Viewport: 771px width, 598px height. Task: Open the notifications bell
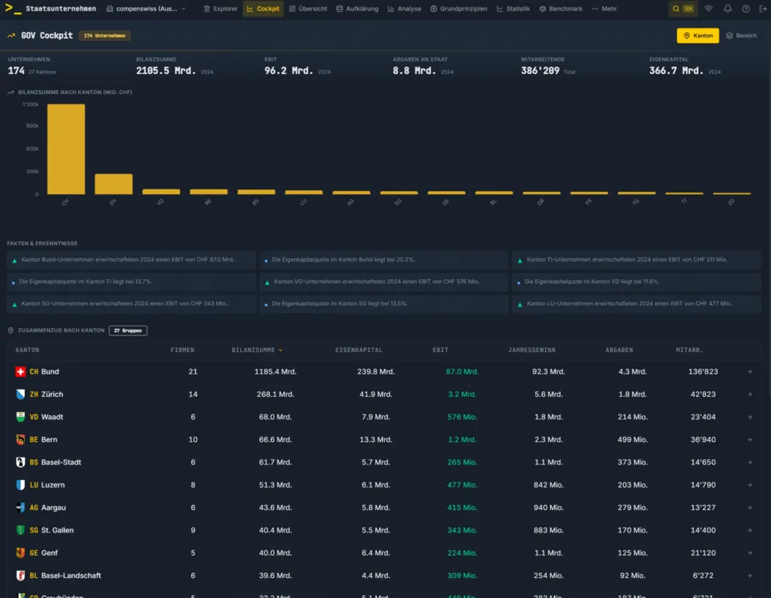728,9
